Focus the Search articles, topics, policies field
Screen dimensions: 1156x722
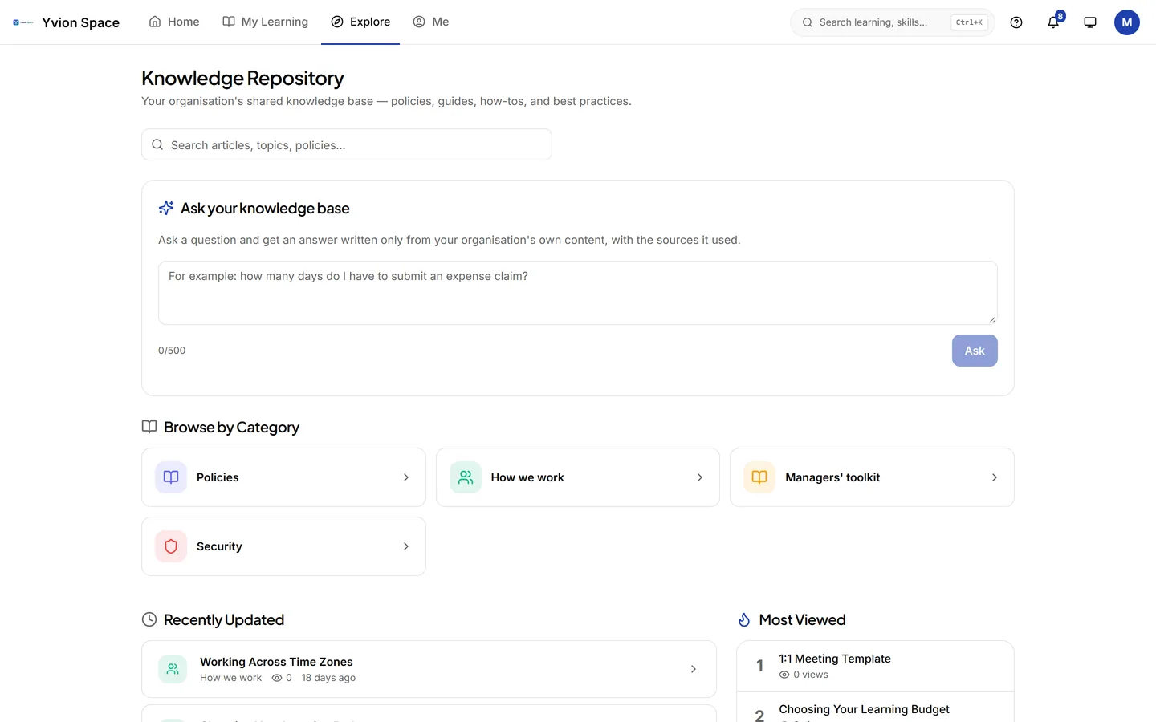coord(347,144)
